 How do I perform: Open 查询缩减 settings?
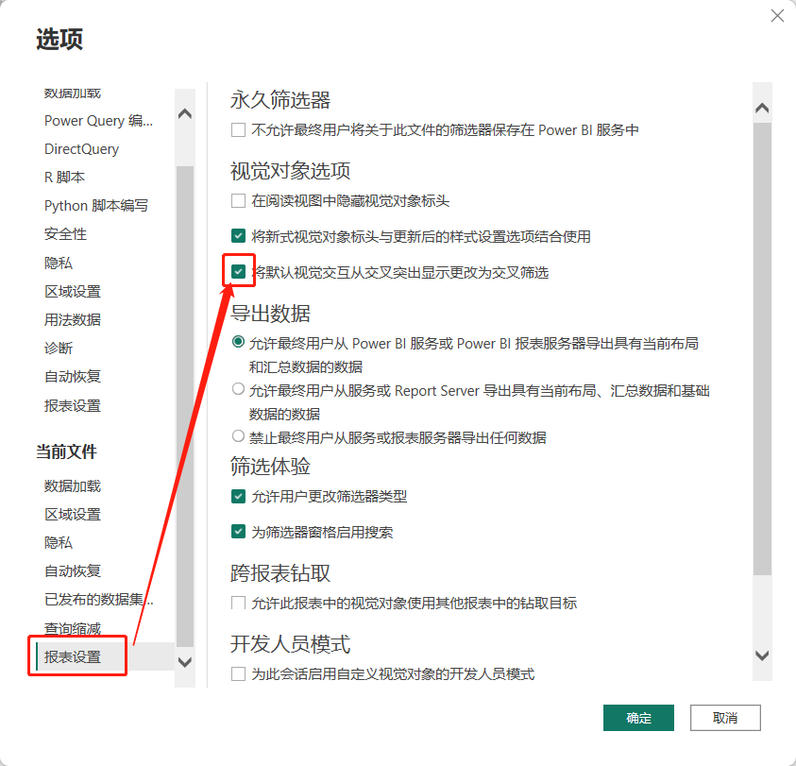point(73,628)
